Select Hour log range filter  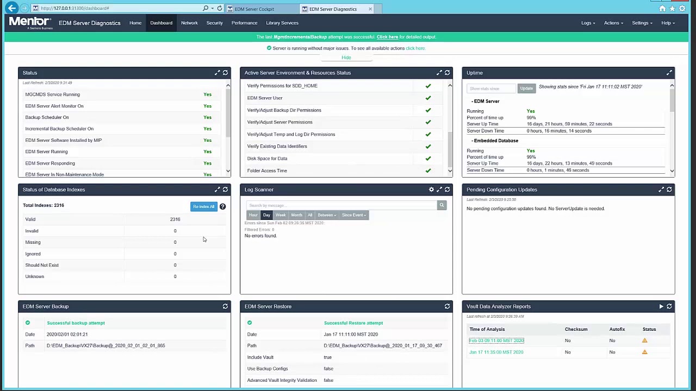click(253, 215)
